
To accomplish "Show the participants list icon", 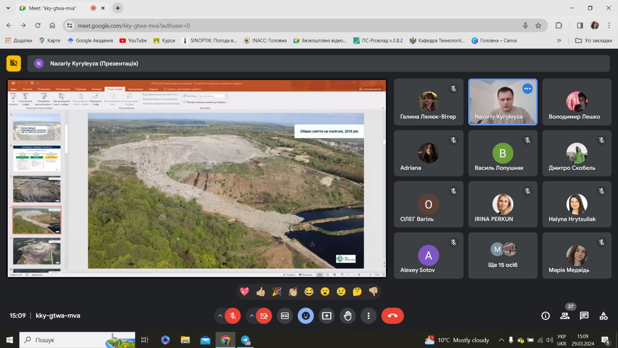I will tap(565, 316).
